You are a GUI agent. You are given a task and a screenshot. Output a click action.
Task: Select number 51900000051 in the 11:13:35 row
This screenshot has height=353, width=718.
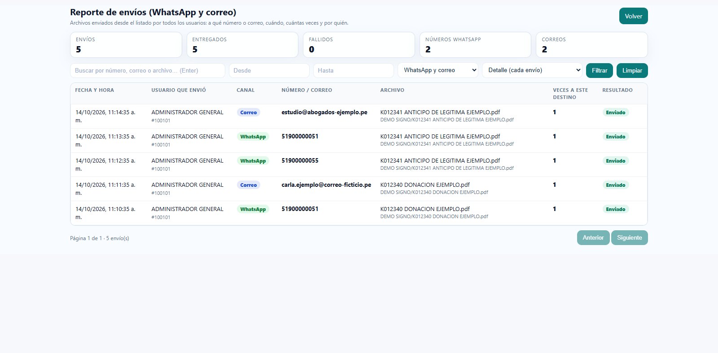pyautogui.click(x=300, y=136)
